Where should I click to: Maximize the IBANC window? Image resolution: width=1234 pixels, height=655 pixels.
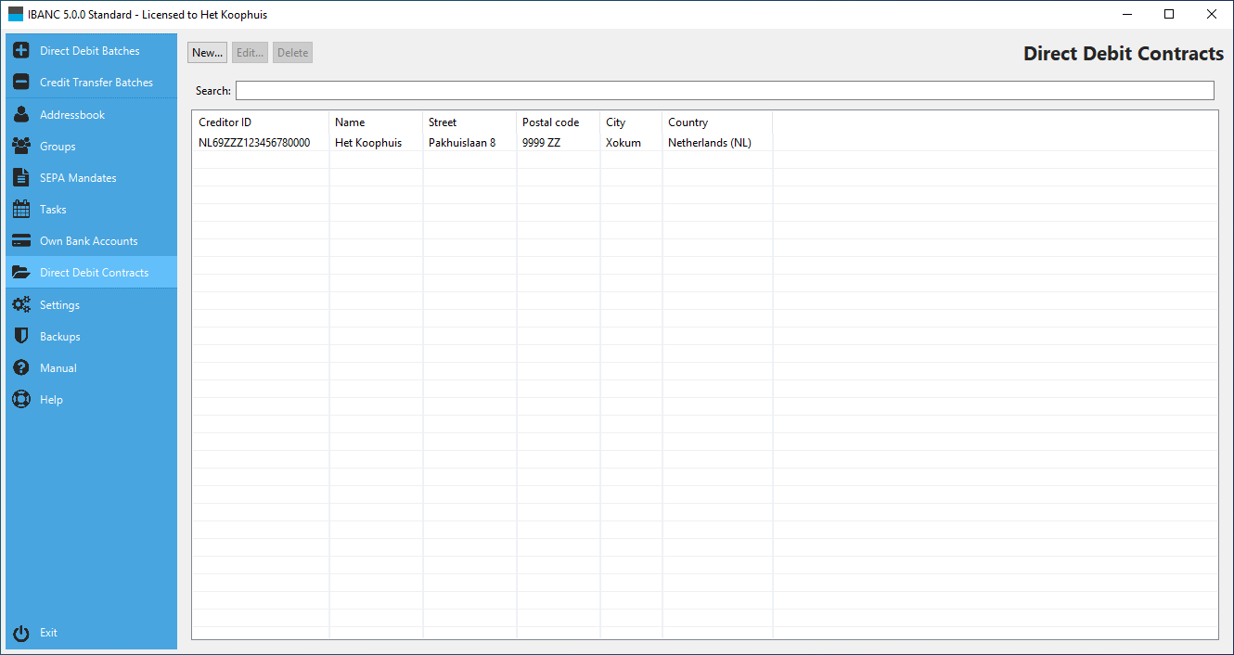pos(1169,15)
